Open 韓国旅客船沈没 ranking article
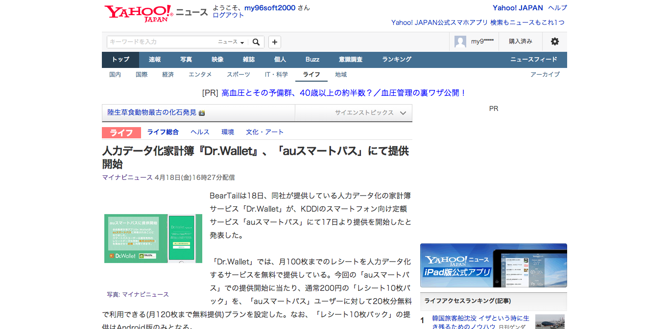This screenshot has height=329, width=669. pyautogui.click(x=480, y=322)
